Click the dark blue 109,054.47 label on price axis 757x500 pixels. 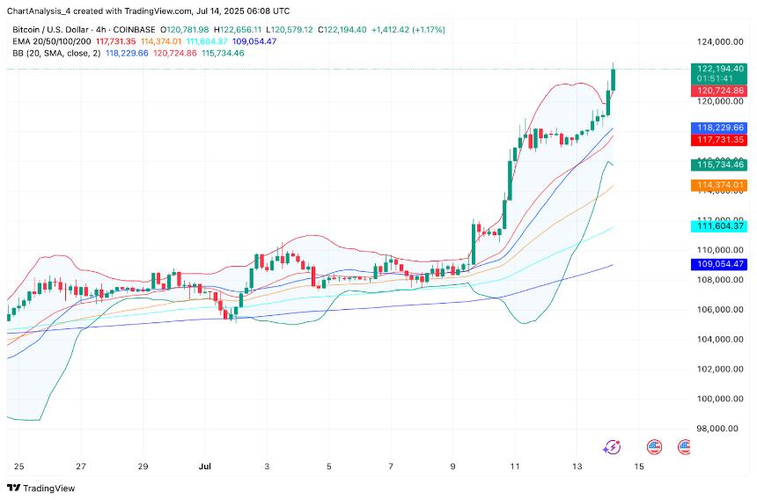(719, 264)
